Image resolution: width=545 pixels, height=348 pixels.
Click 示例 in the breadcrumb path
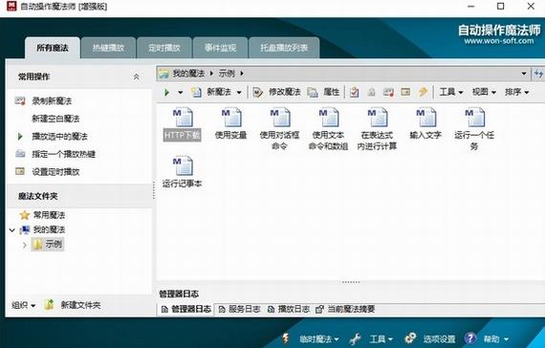click(x=227, y=74)
